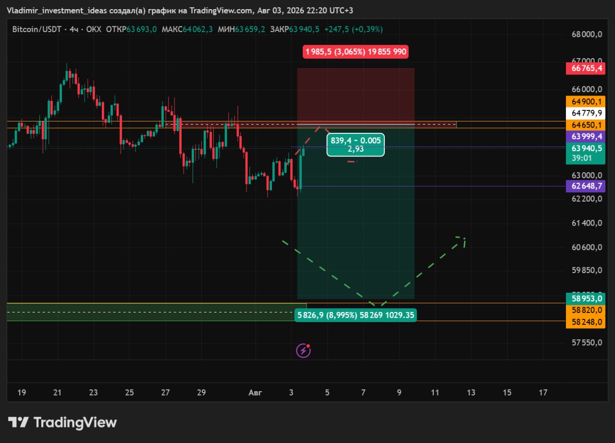Click the 27 date label on time axis

pos(165,393)
